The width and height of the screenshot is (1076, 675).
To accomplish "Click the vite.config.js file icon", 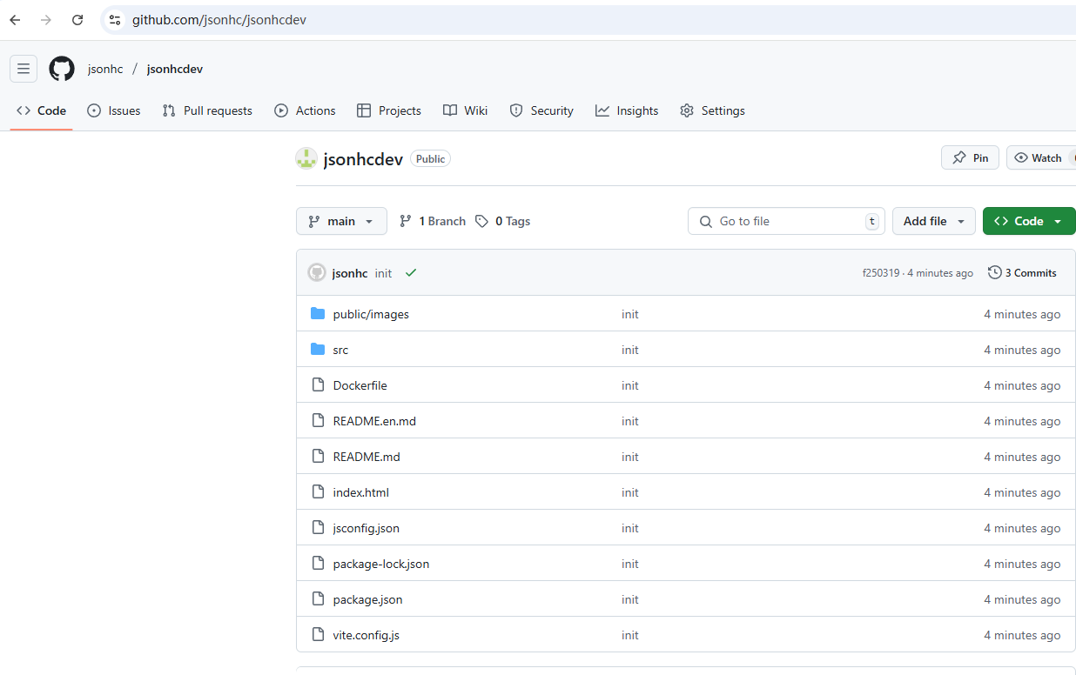I will [x=318, y=635].
